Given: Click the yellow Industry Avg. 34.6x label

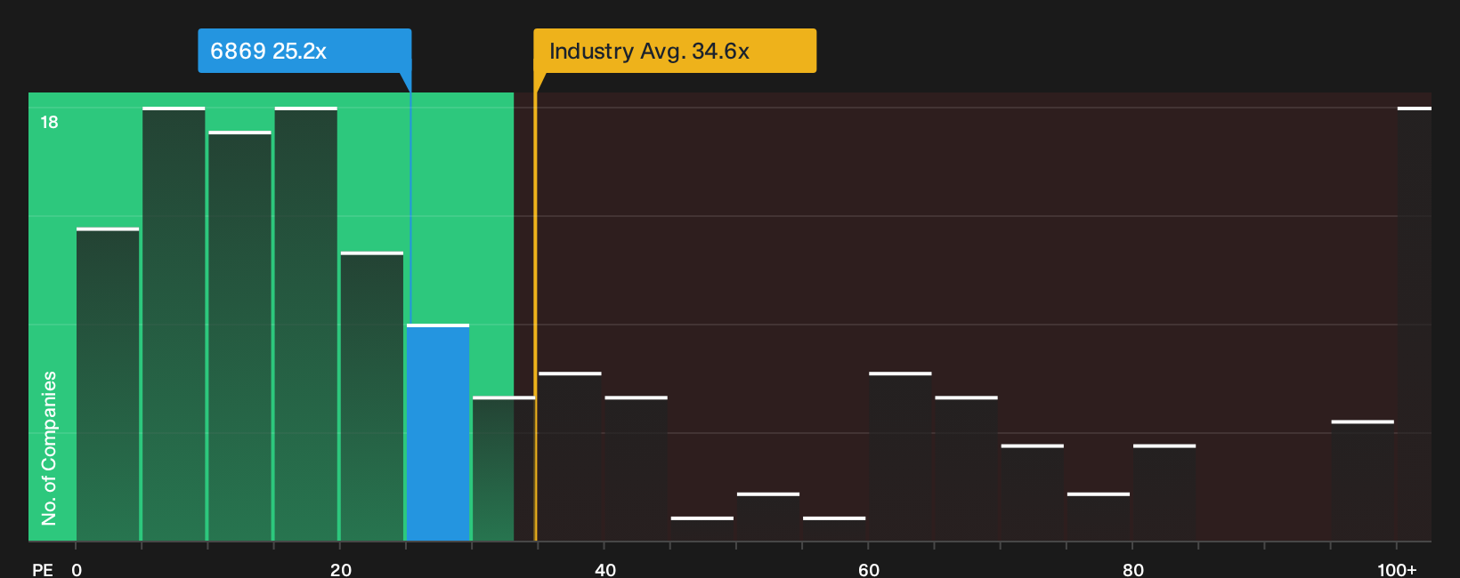Looking at the screenshot, I should (675, 51).
